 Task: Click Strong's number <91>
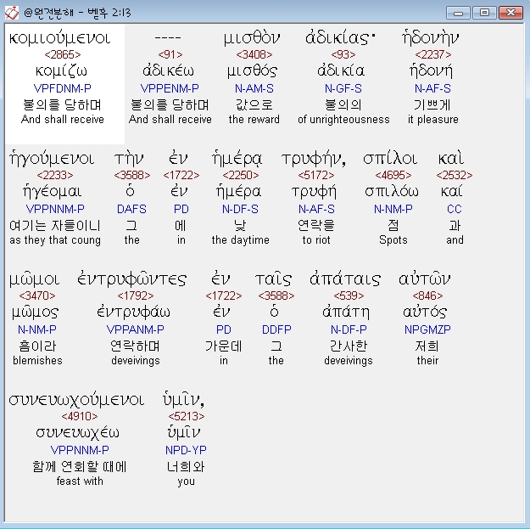[170, 54]
